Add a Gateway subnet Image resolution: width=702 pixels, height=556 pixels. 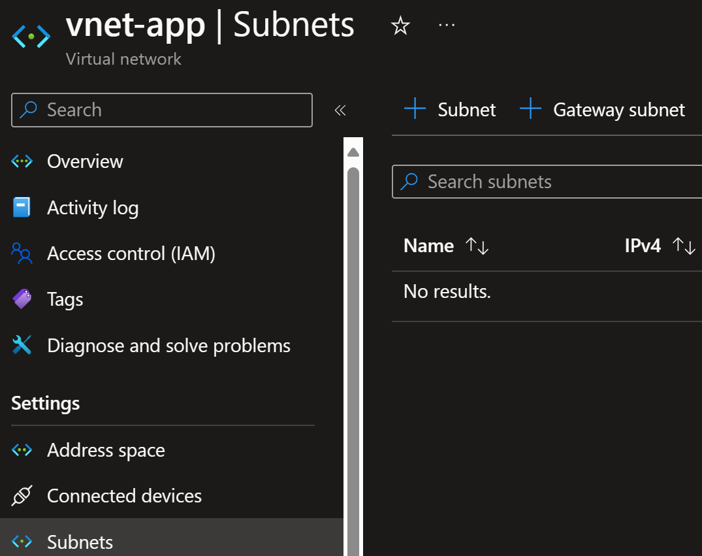point(603,109)
